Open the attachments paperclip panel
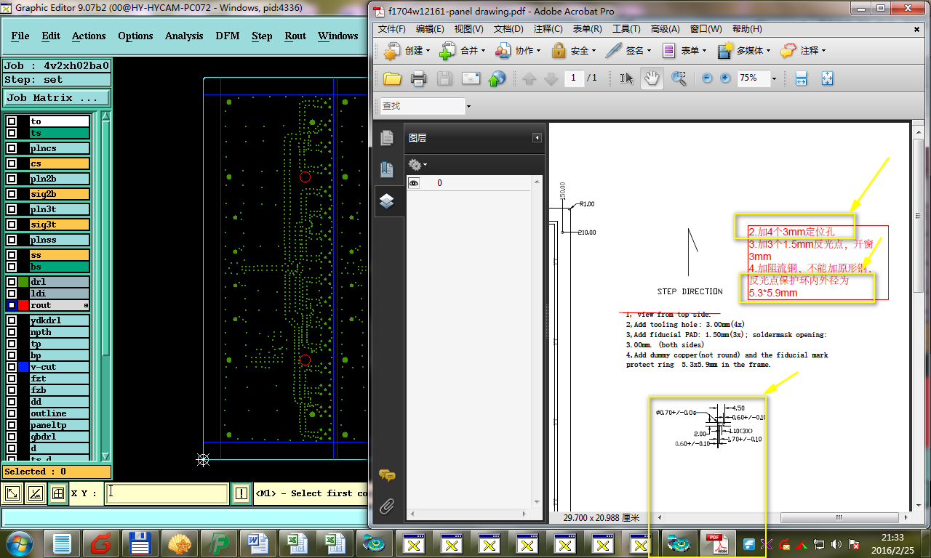 [387, 506]
